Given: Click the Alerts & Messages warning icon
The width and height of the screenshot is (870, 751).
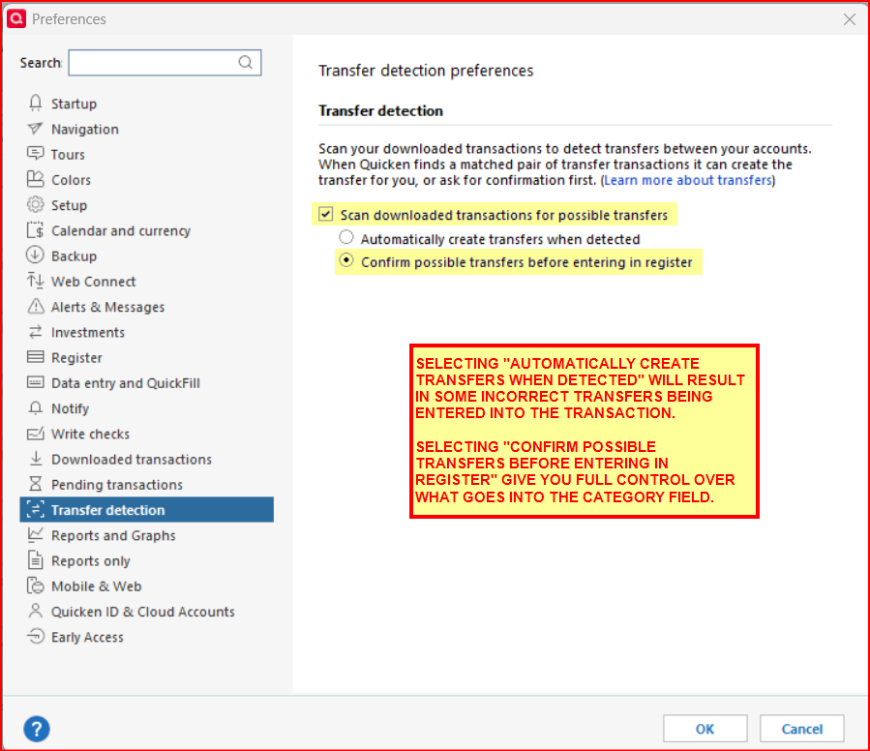Looking at the screenshot, I should pos(36,307).
